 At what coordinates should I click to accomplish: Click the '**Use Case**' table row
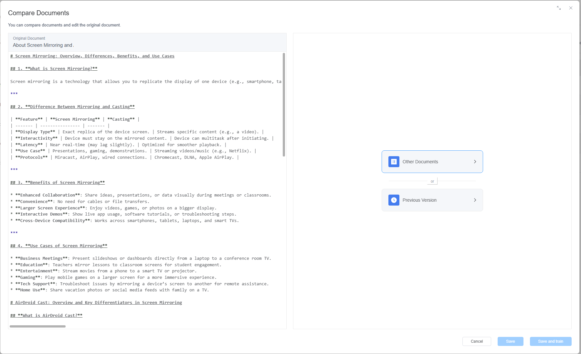tap(133, 151)
